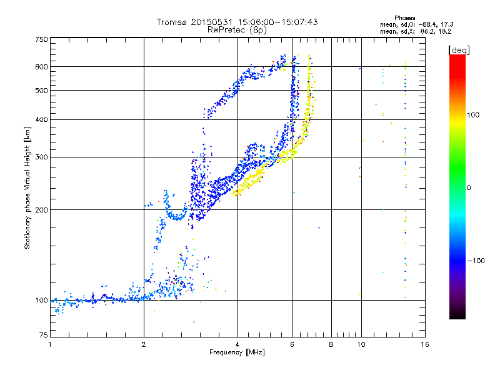Click the 'Phases' header label
The image size is (500, 375).
click(x=404, y=18)
